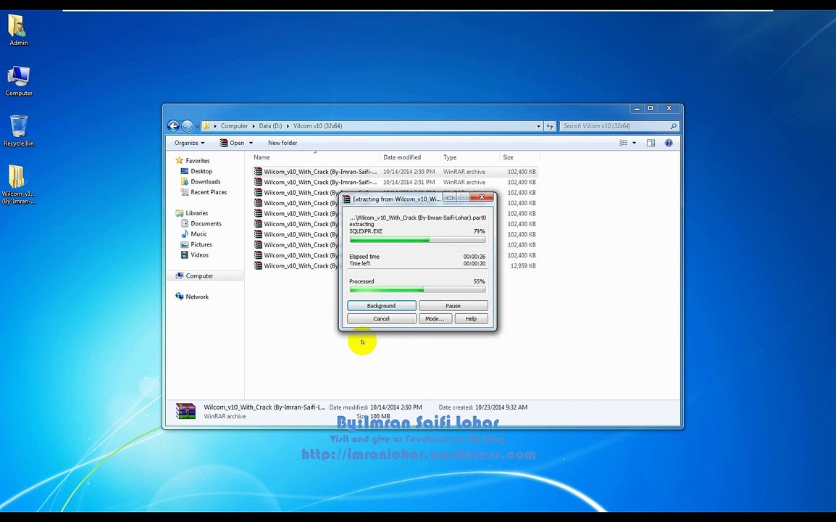The image size is (836, 522).
Task: Select the 12,959 KB archive file
Action: click(x=395, y=266)
